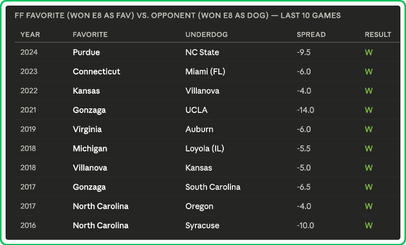
Task: Sort by the FAVORITE column header
Action: 90,35
